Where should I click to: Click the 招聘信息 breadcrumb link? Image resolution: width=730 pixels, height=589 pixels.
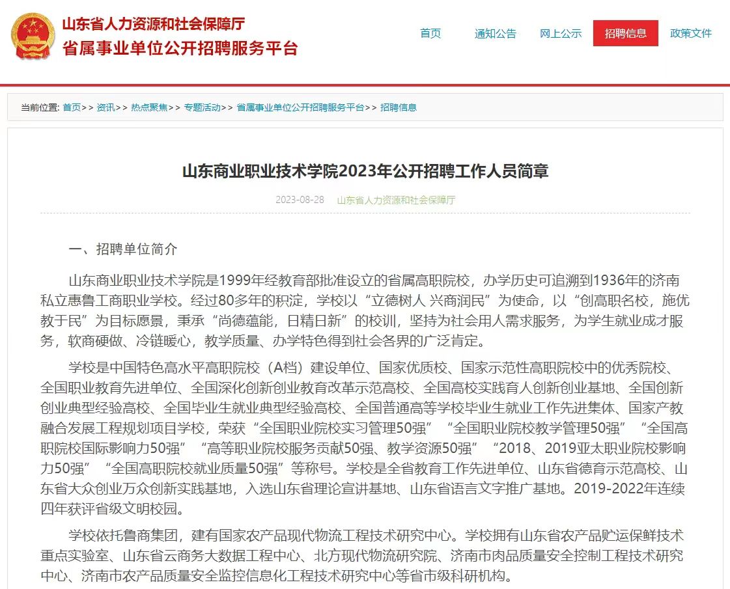click(x=399, y=107)
